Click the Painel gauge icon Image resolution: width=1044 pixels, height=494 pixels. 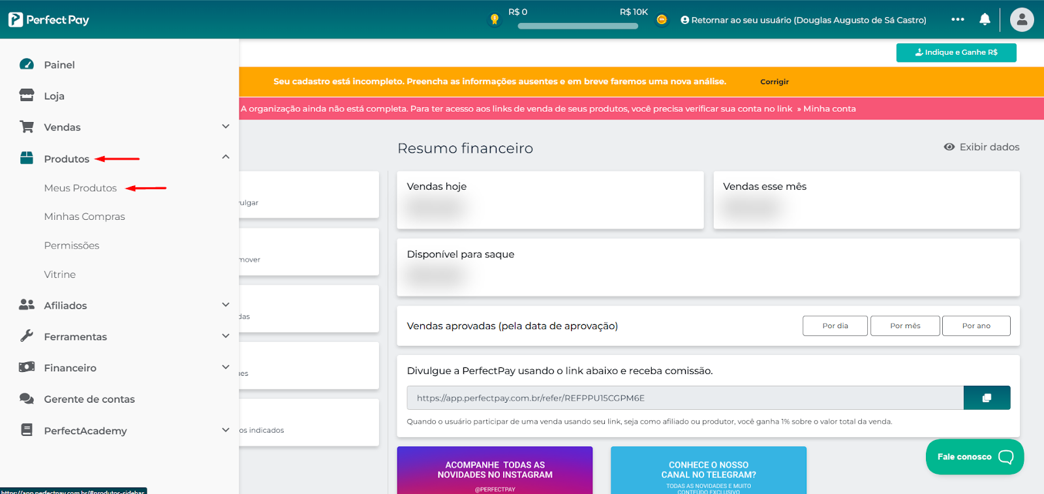pyautogui.click(x=27, y=64)
